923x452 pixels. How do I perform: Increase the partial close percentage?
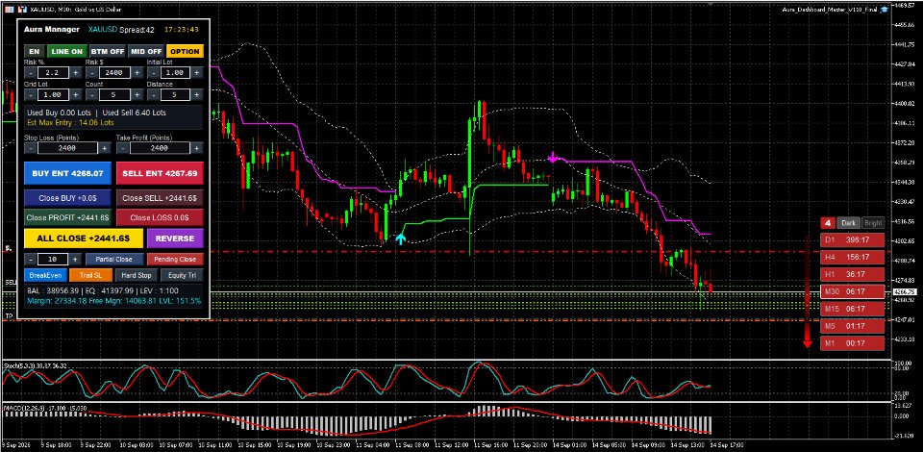(x=75, y=259)
